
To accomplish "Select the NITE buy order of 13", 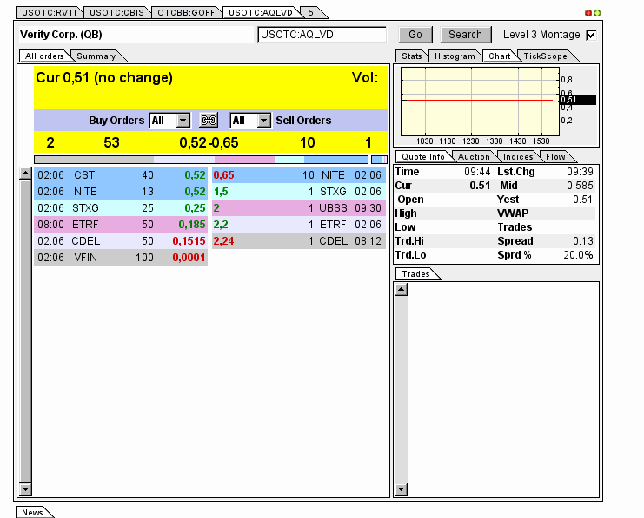I will (x=121, y=192).
